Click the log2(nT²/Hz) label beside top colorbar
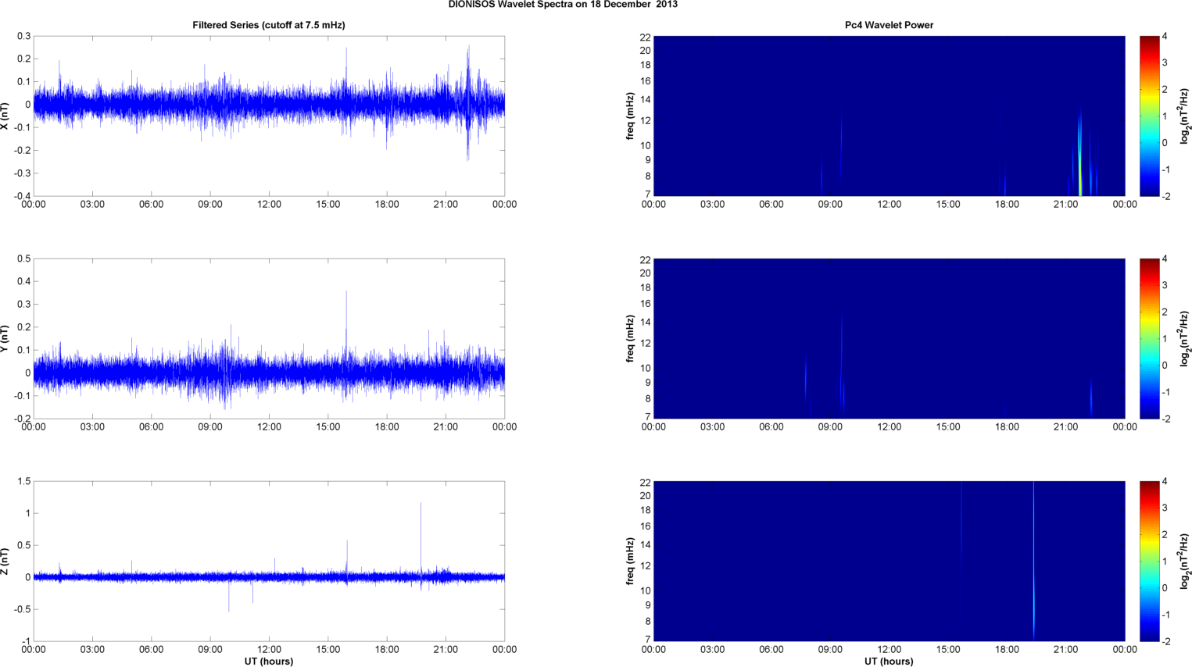Viewport: 1192px width, 667px height. click(1185, 116)
